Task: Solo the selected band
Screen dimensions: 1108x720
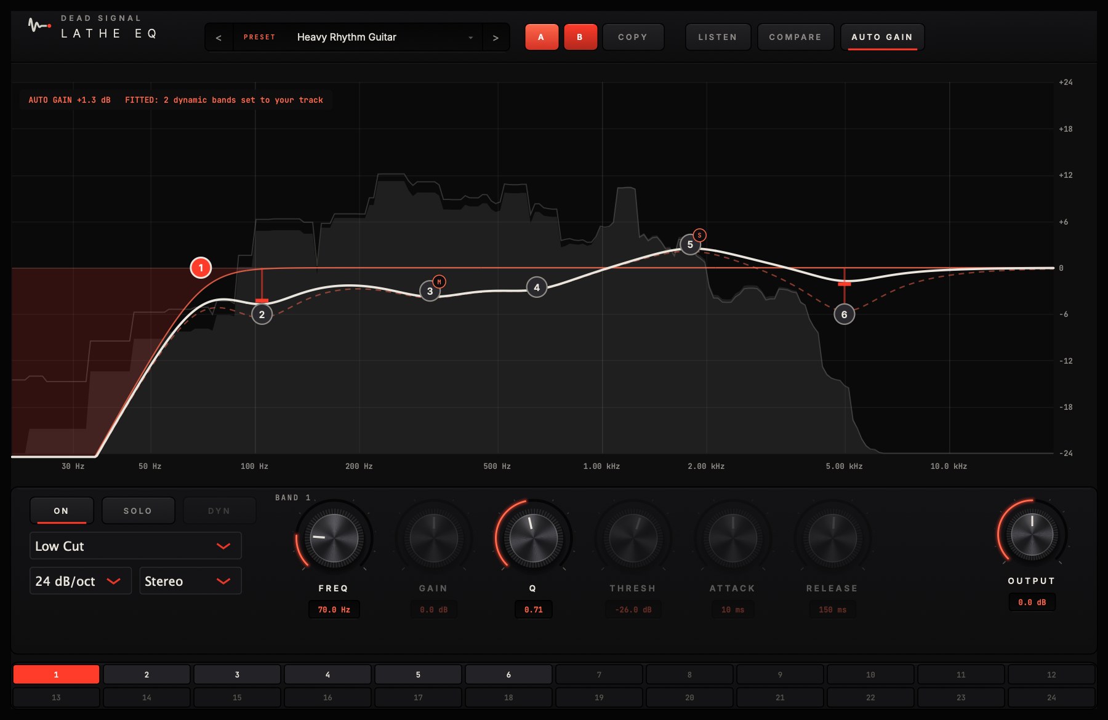Action: point(138,511)
